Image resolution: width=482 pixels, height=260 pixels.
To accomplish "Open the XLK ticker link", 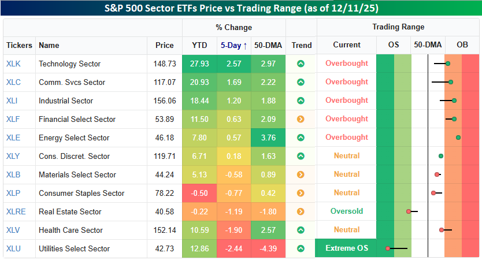I will click(x=12, y=64).
